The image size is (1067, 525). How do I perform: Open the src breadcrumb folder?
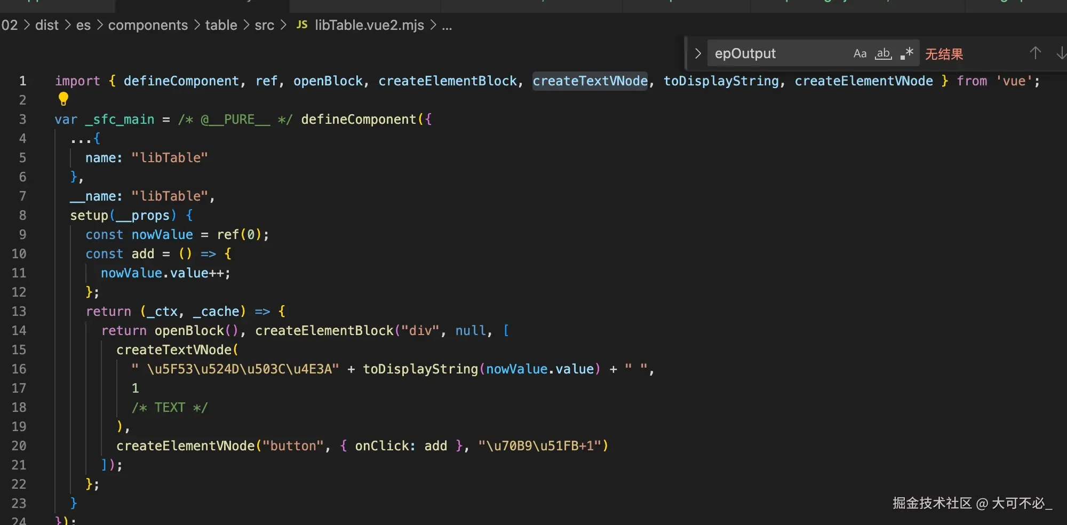tap(264, 25)
